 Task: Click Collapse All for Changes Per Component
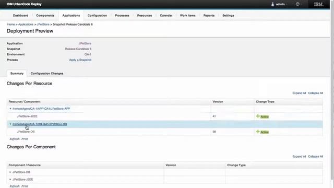[x=315, y=157]
